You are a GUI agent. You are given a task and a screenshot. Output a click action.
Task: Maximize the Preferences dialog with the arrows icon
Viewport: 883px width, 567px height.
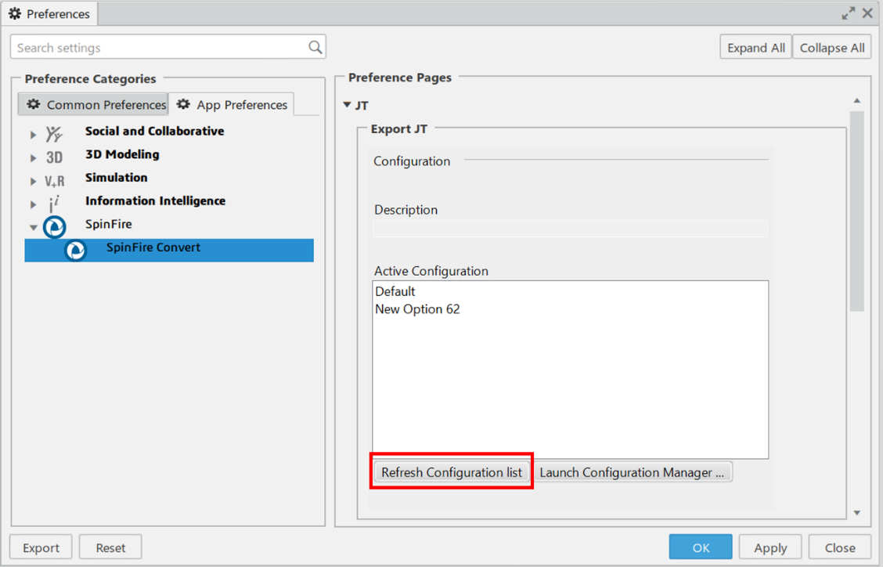pyautogui.click(x=848, y=13)
